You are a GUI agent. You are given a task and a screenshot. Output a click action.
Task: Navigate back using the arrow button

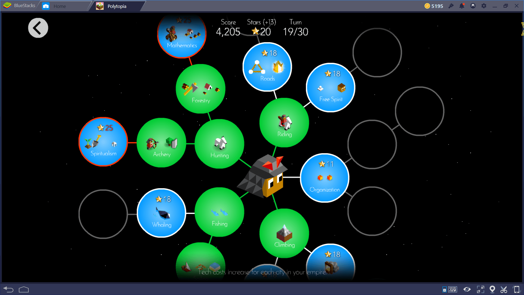tap(37, 28)
